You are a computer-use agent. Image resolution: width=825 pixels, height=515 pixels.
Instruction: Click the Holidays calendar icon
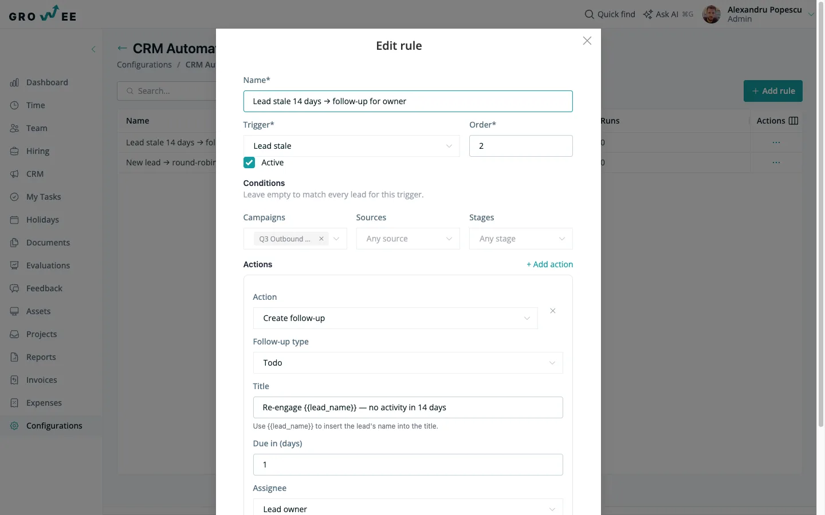14,220
